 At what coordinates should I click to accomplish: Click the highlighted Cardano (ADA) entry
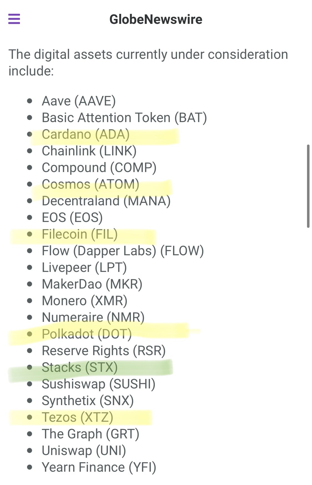coord(86,134)
